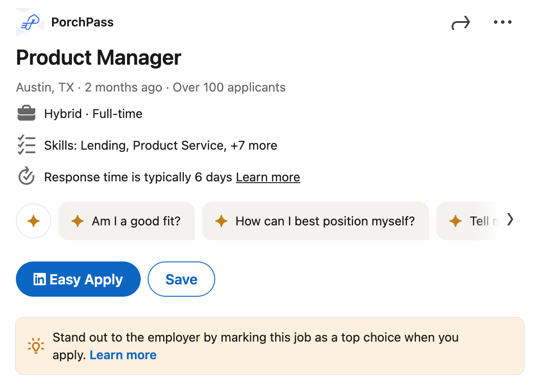The width and height of the screenshot is (538, 390).
Task: Expand more prompts with the right chevron
Action: 510,219
